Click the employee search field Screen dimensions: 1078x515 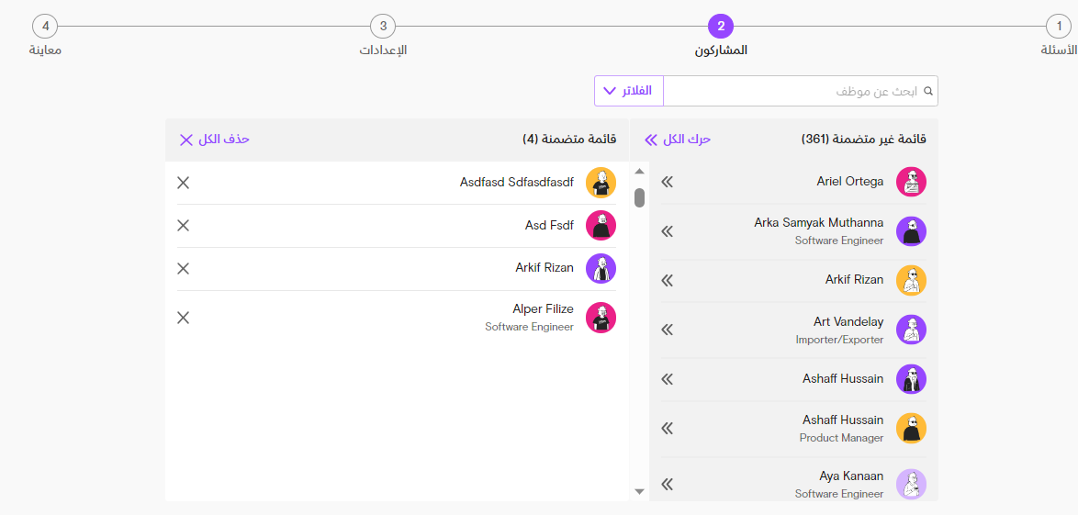pos(801,91)
